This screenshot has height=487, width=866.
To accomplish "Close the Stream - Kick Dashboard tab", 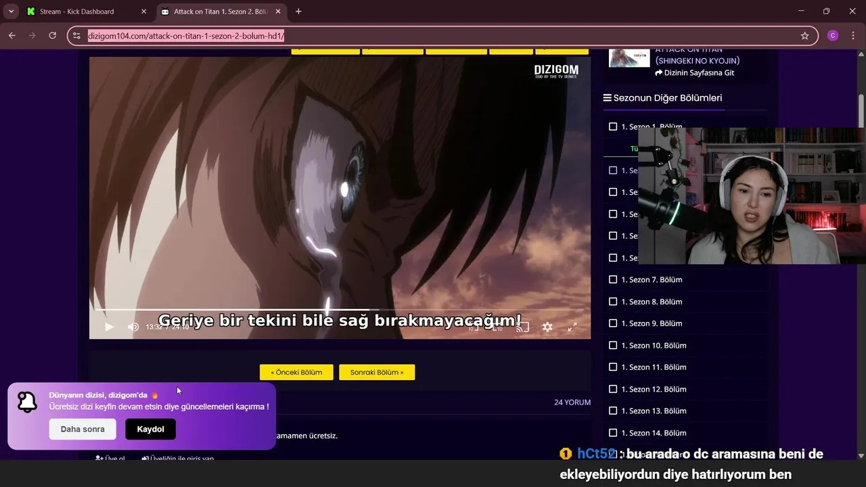I will click(x=143, y=11).
